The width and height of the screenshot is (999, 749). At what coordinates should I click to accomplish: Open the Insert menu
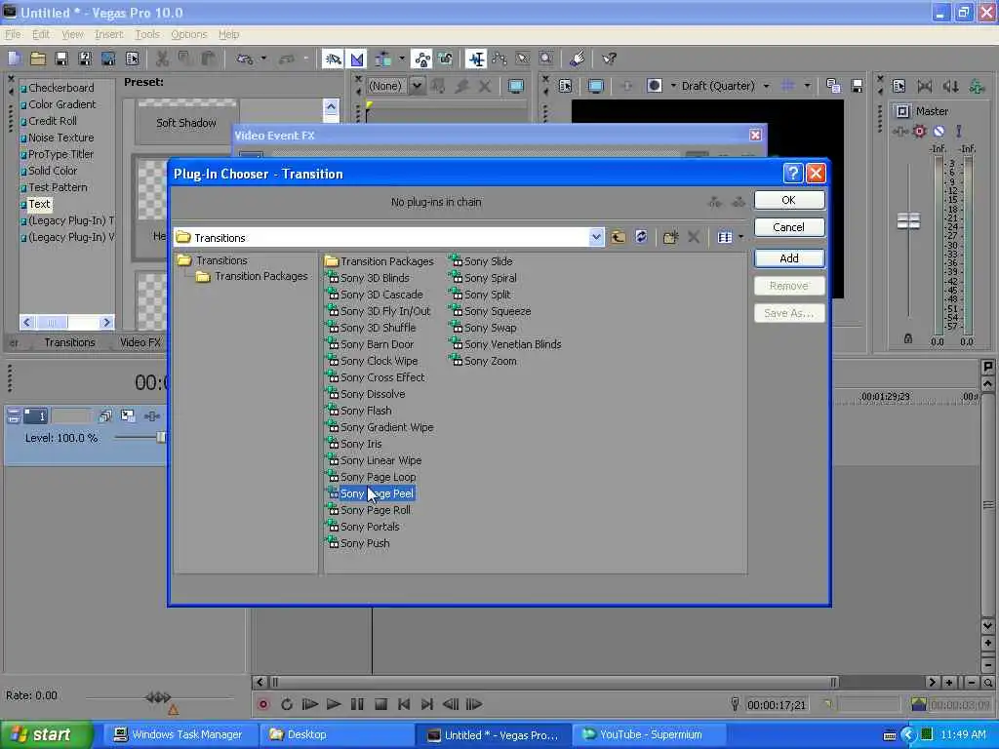click(x=108, y=34)
